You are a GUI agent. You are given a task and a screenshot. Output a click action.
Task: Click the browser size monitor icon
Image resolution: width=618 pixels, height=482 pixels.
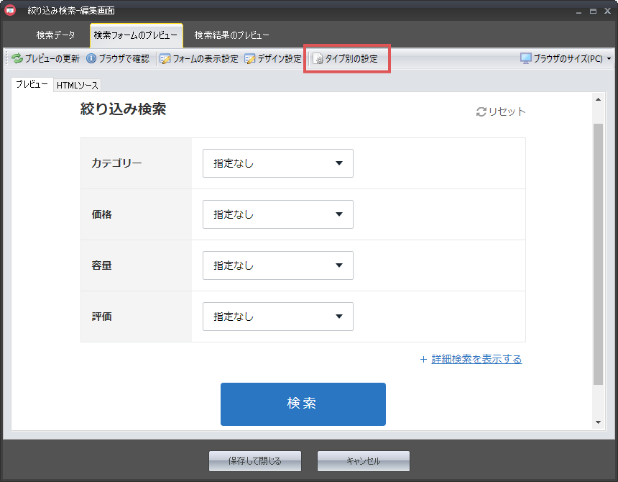[x=526, y=59]
